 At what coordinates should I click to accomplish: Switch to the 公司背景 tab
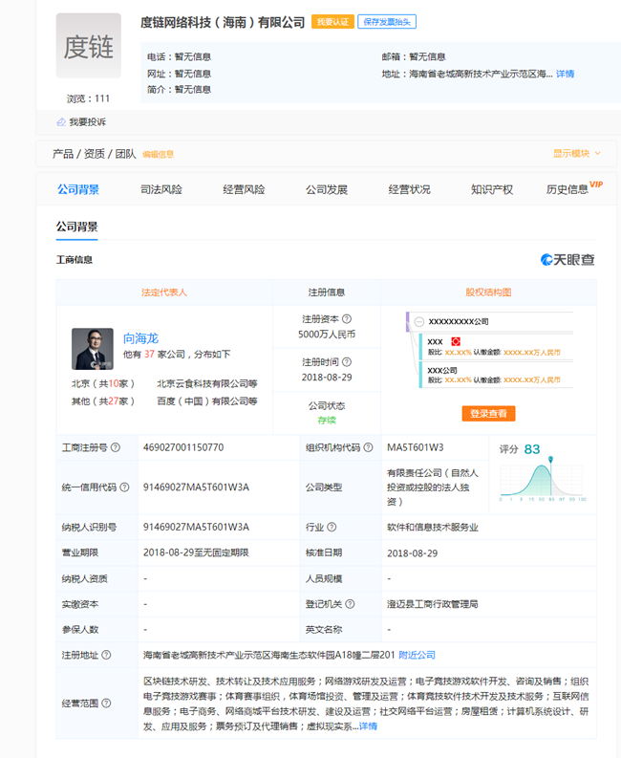[78, 189]
